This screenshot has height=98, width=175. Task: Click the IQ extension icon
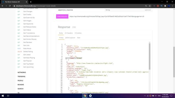point(162,6)
